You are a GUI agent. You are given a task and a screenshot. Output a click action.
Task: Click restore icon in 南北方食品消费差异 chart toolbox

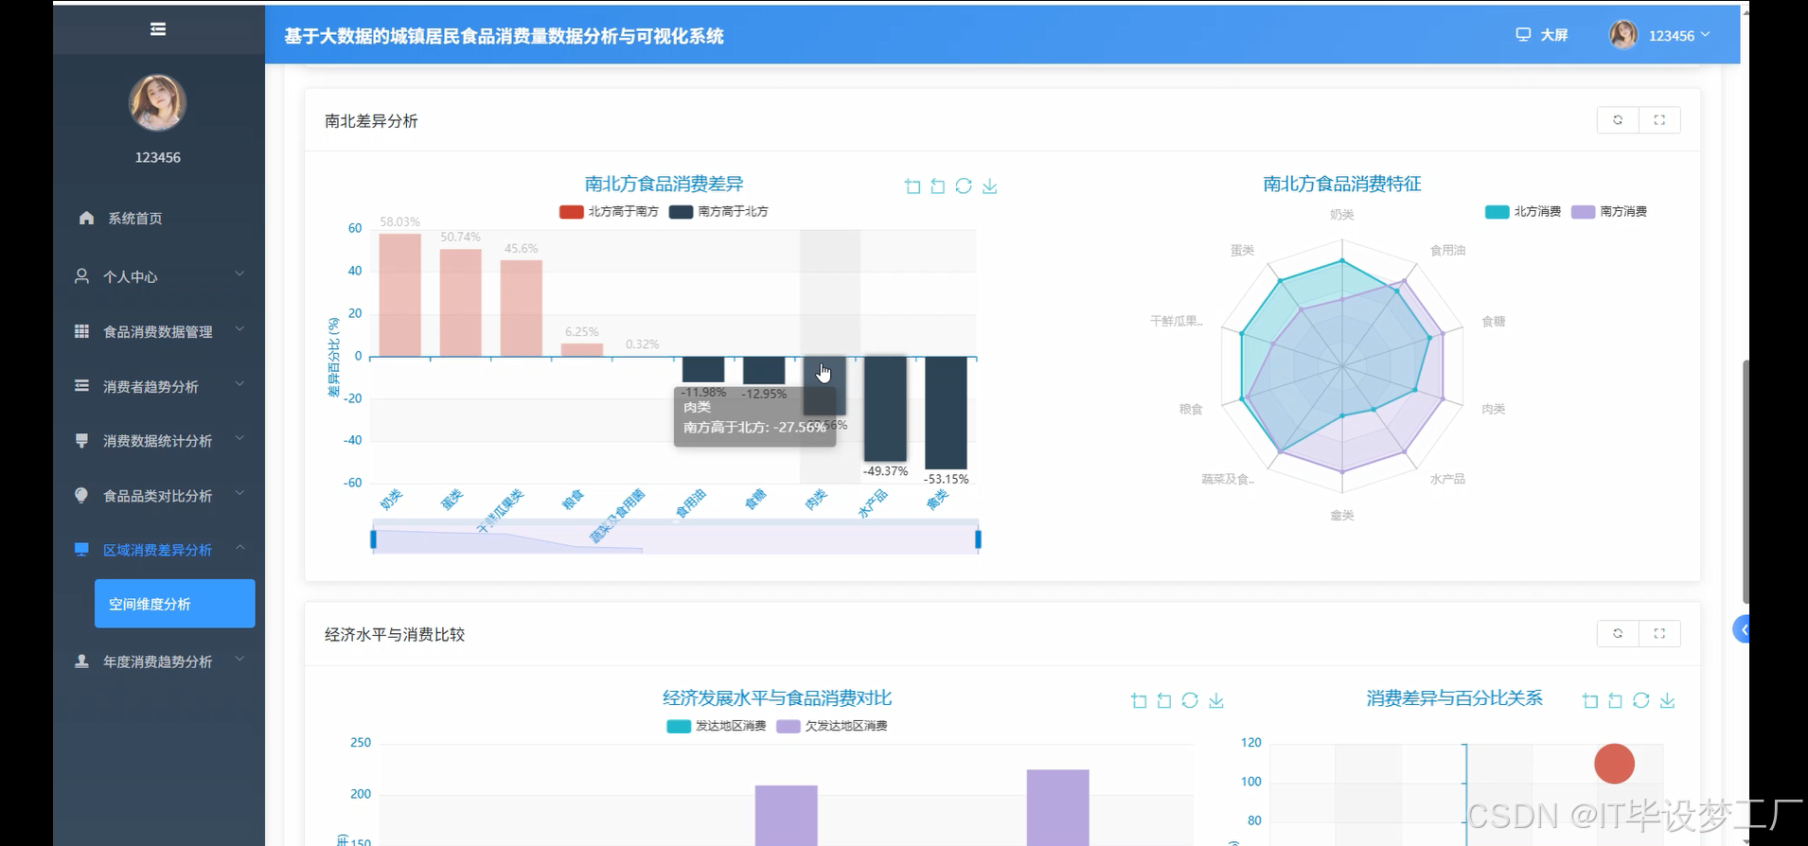coord(964,186)
